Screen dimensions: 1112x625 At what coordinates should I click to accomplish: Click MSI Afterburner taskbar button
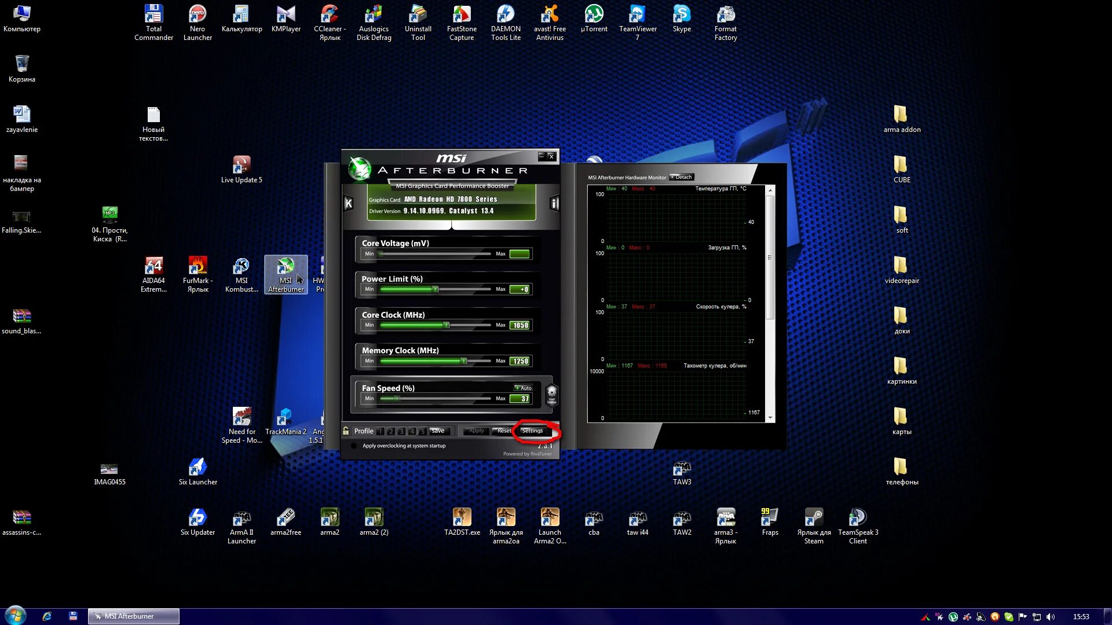pos(134,616)
